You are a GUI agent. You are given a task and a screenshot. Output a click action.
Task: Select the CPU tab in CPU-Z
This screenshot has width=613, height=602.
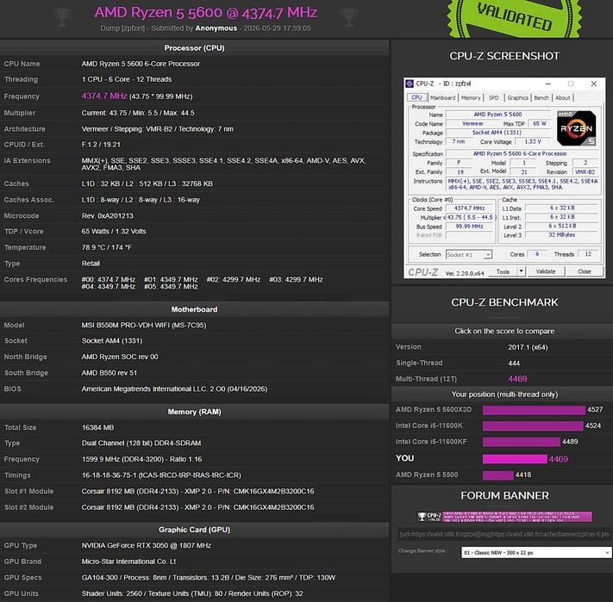click(416, 97)
